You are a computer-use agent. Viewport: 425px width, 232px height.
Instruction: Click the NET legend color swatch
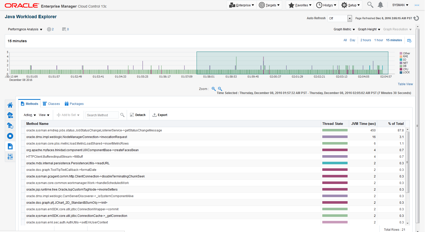(401, 63)
